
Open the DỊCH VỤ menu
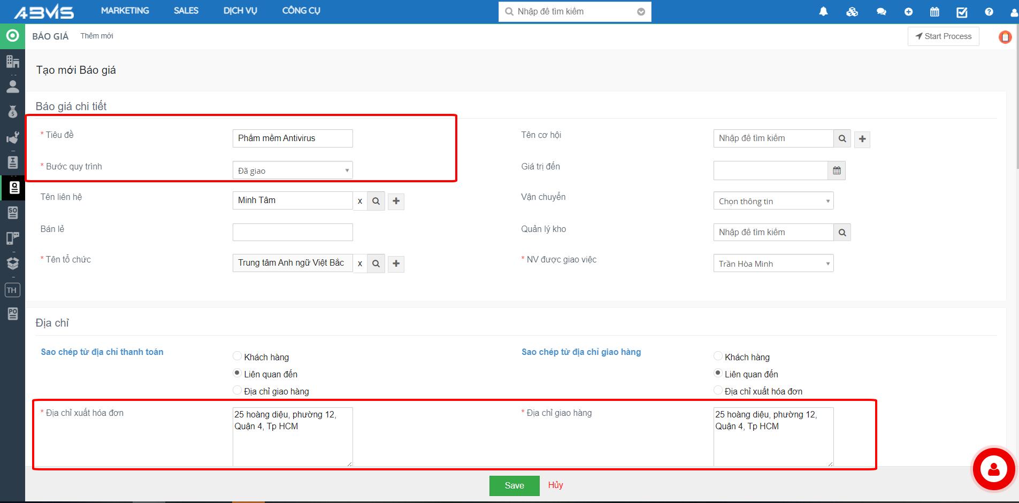240,11
